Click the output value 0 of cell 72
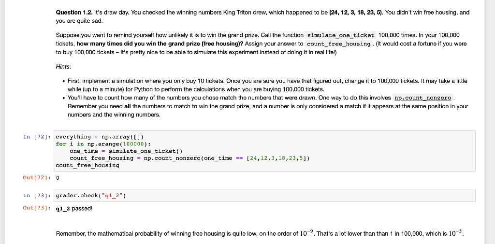Screen dimensions: 495x244 coord(58,178)
